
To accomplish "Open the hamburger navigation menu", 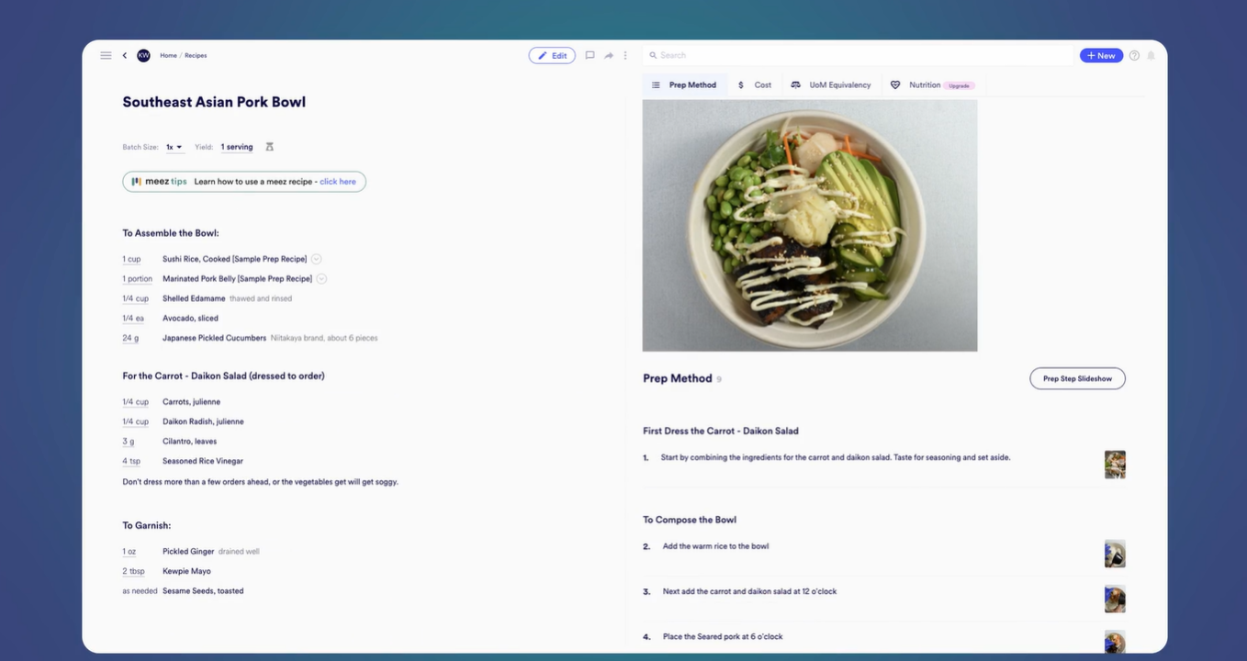I will pyautogui.click(x=106, y=56).
